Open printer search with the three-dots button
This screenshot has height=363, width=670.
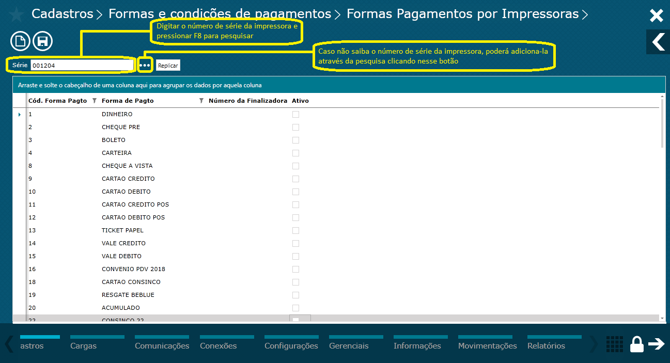tap(145, 66)
